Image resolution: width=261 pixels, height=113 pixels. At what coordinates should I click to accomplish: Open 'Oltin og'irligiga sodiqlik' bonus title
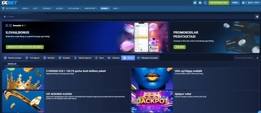[x=188, y=71]
